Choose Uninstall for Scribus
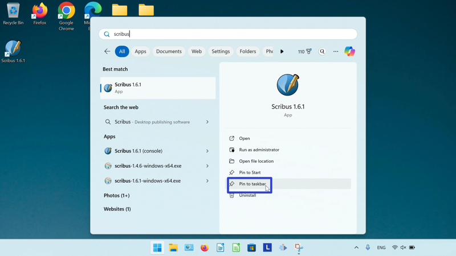Viewport: 456px width, 256px height. 289,195
